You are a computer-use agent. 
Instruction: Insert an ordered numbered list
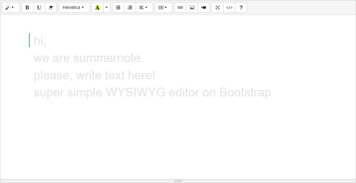point(130,7)
